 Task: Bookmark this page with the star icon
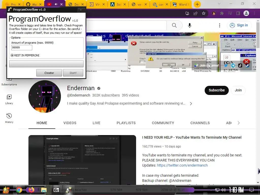tap(204, 13)
